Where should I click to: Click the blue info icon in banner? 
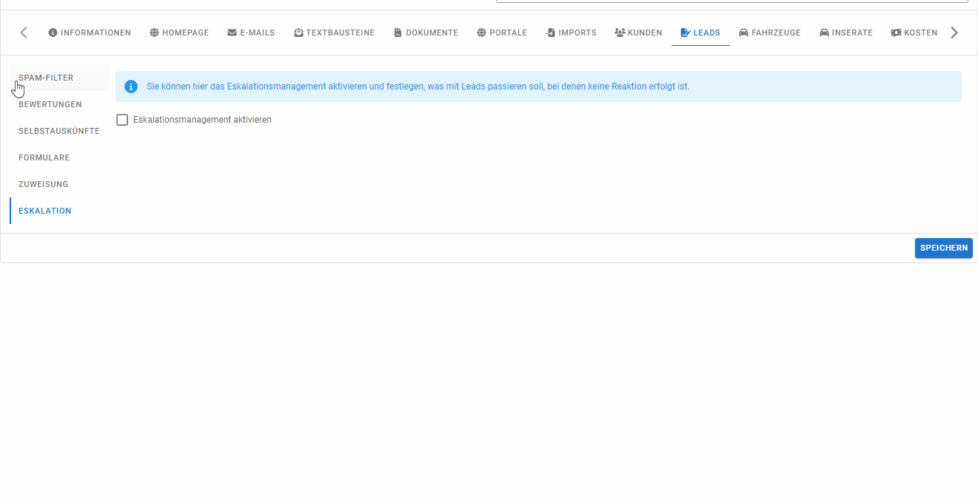pyautogui.click(x=131, y=87)
